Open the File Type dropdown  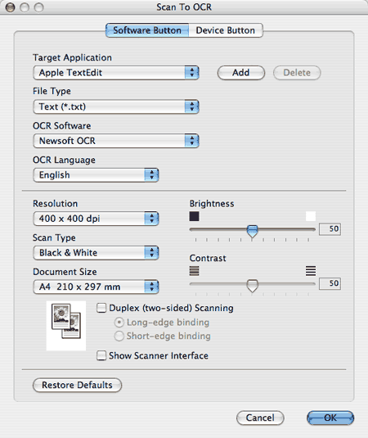point(116,106)
